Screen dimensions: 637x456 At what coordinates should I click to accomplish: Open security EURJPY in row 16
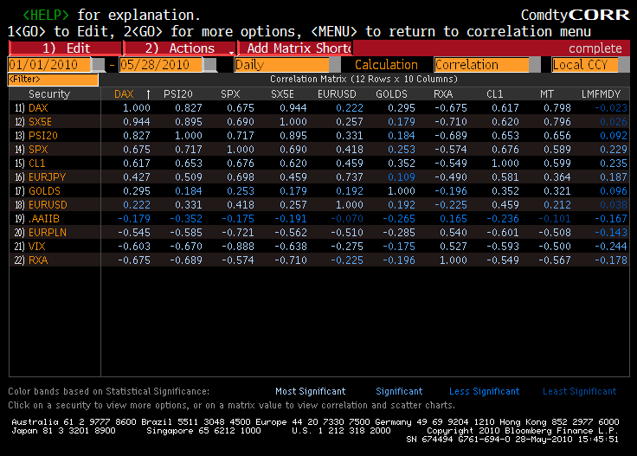47,177
